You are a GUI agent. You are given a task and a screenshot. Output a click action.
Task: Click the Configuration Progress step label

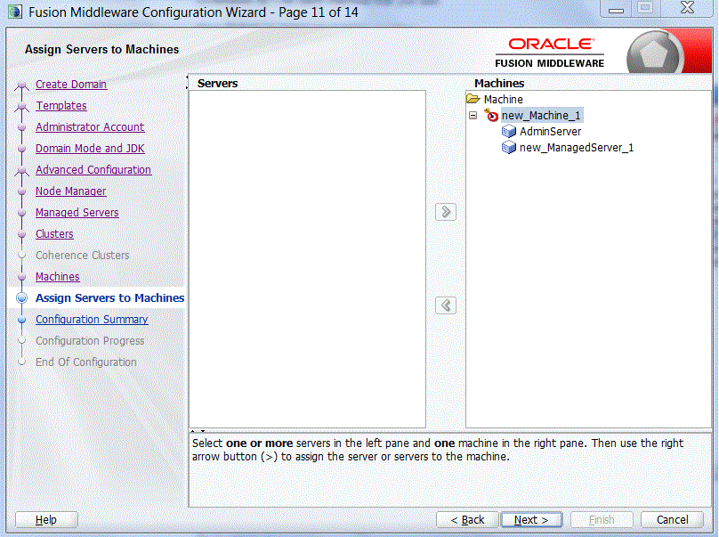click(x=90, y=341)
